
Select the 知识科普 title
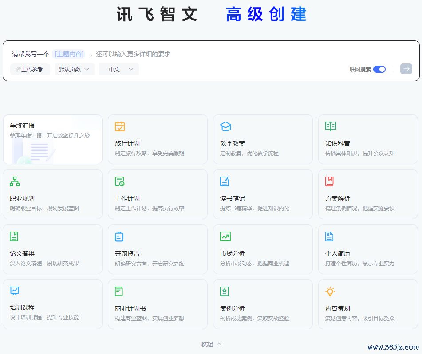338,143
